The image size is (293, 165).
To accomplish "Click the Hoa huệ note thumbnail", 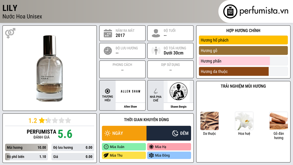I will click(244, 121).
